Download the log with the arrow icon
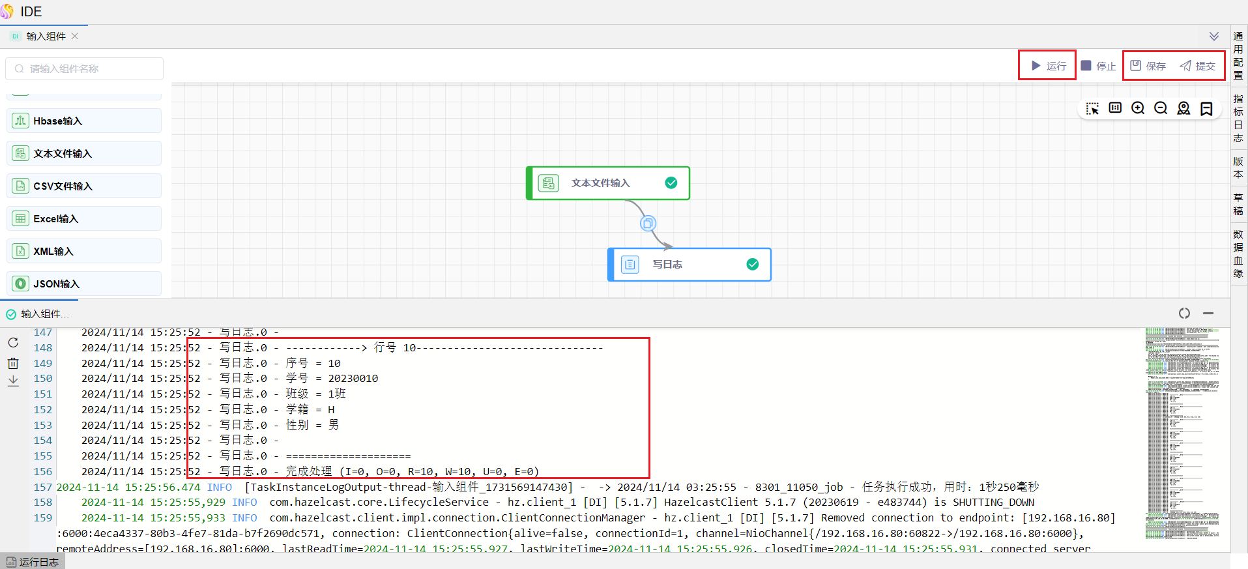Viewport: 1248px width, 569px height. (x=13, y=381)
